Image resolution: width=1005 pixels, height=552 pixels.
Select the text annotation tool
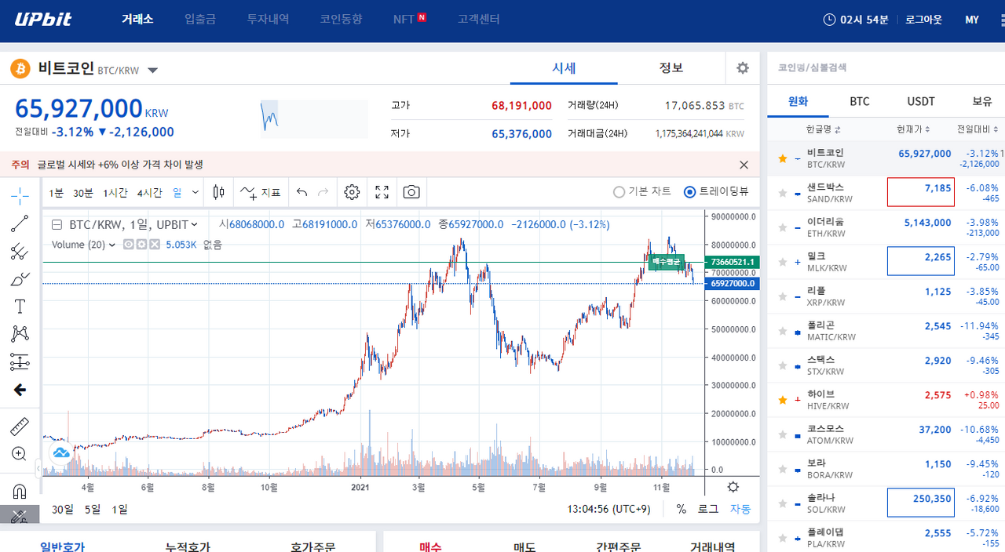point(20,307)
